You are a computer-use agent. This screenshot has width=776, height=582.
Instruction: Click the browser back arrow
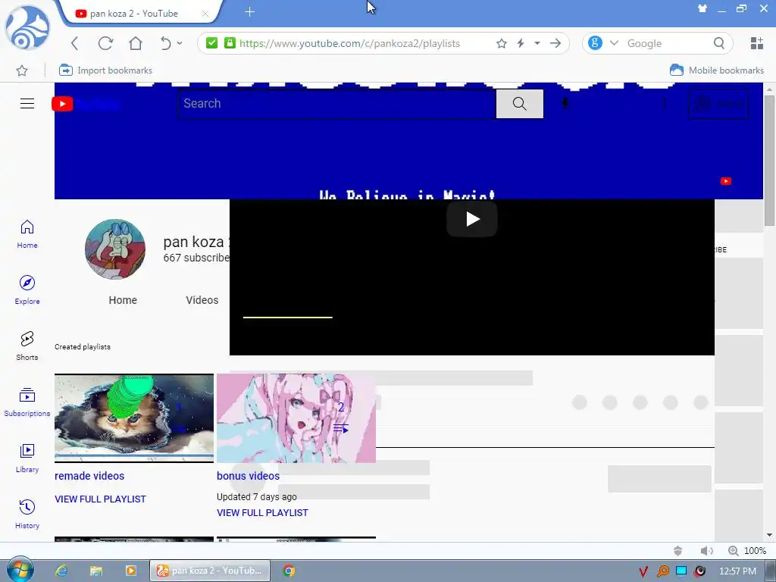75,43
